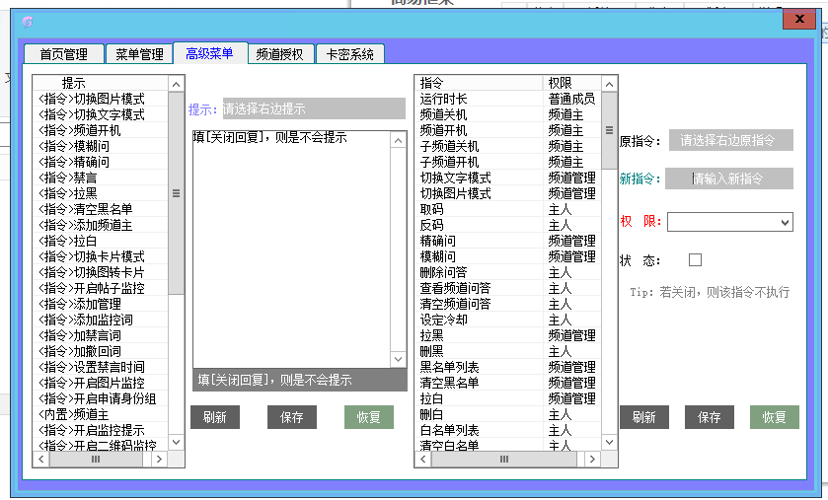Select 删黑 command row

pos(508,351)
